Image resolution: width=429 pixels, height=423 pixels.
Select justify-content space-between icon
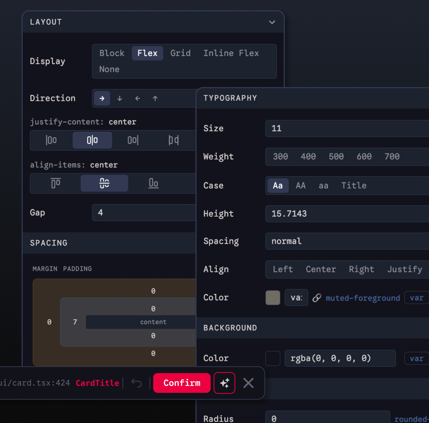click(x=174, y=140)
